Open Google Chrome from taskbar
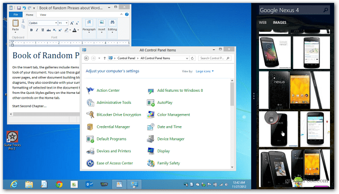The width and height of the screenshot is (339, 194). (59, 184)
